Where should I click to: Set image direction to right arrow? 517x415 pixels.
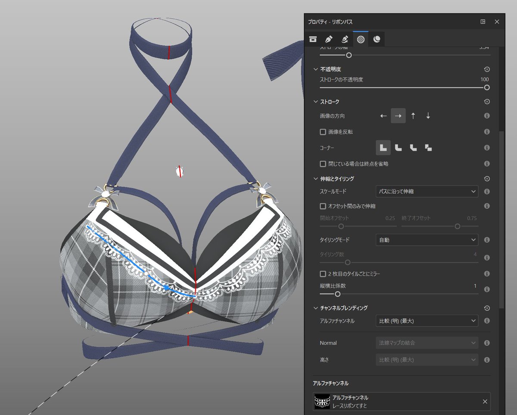point(398,116)
